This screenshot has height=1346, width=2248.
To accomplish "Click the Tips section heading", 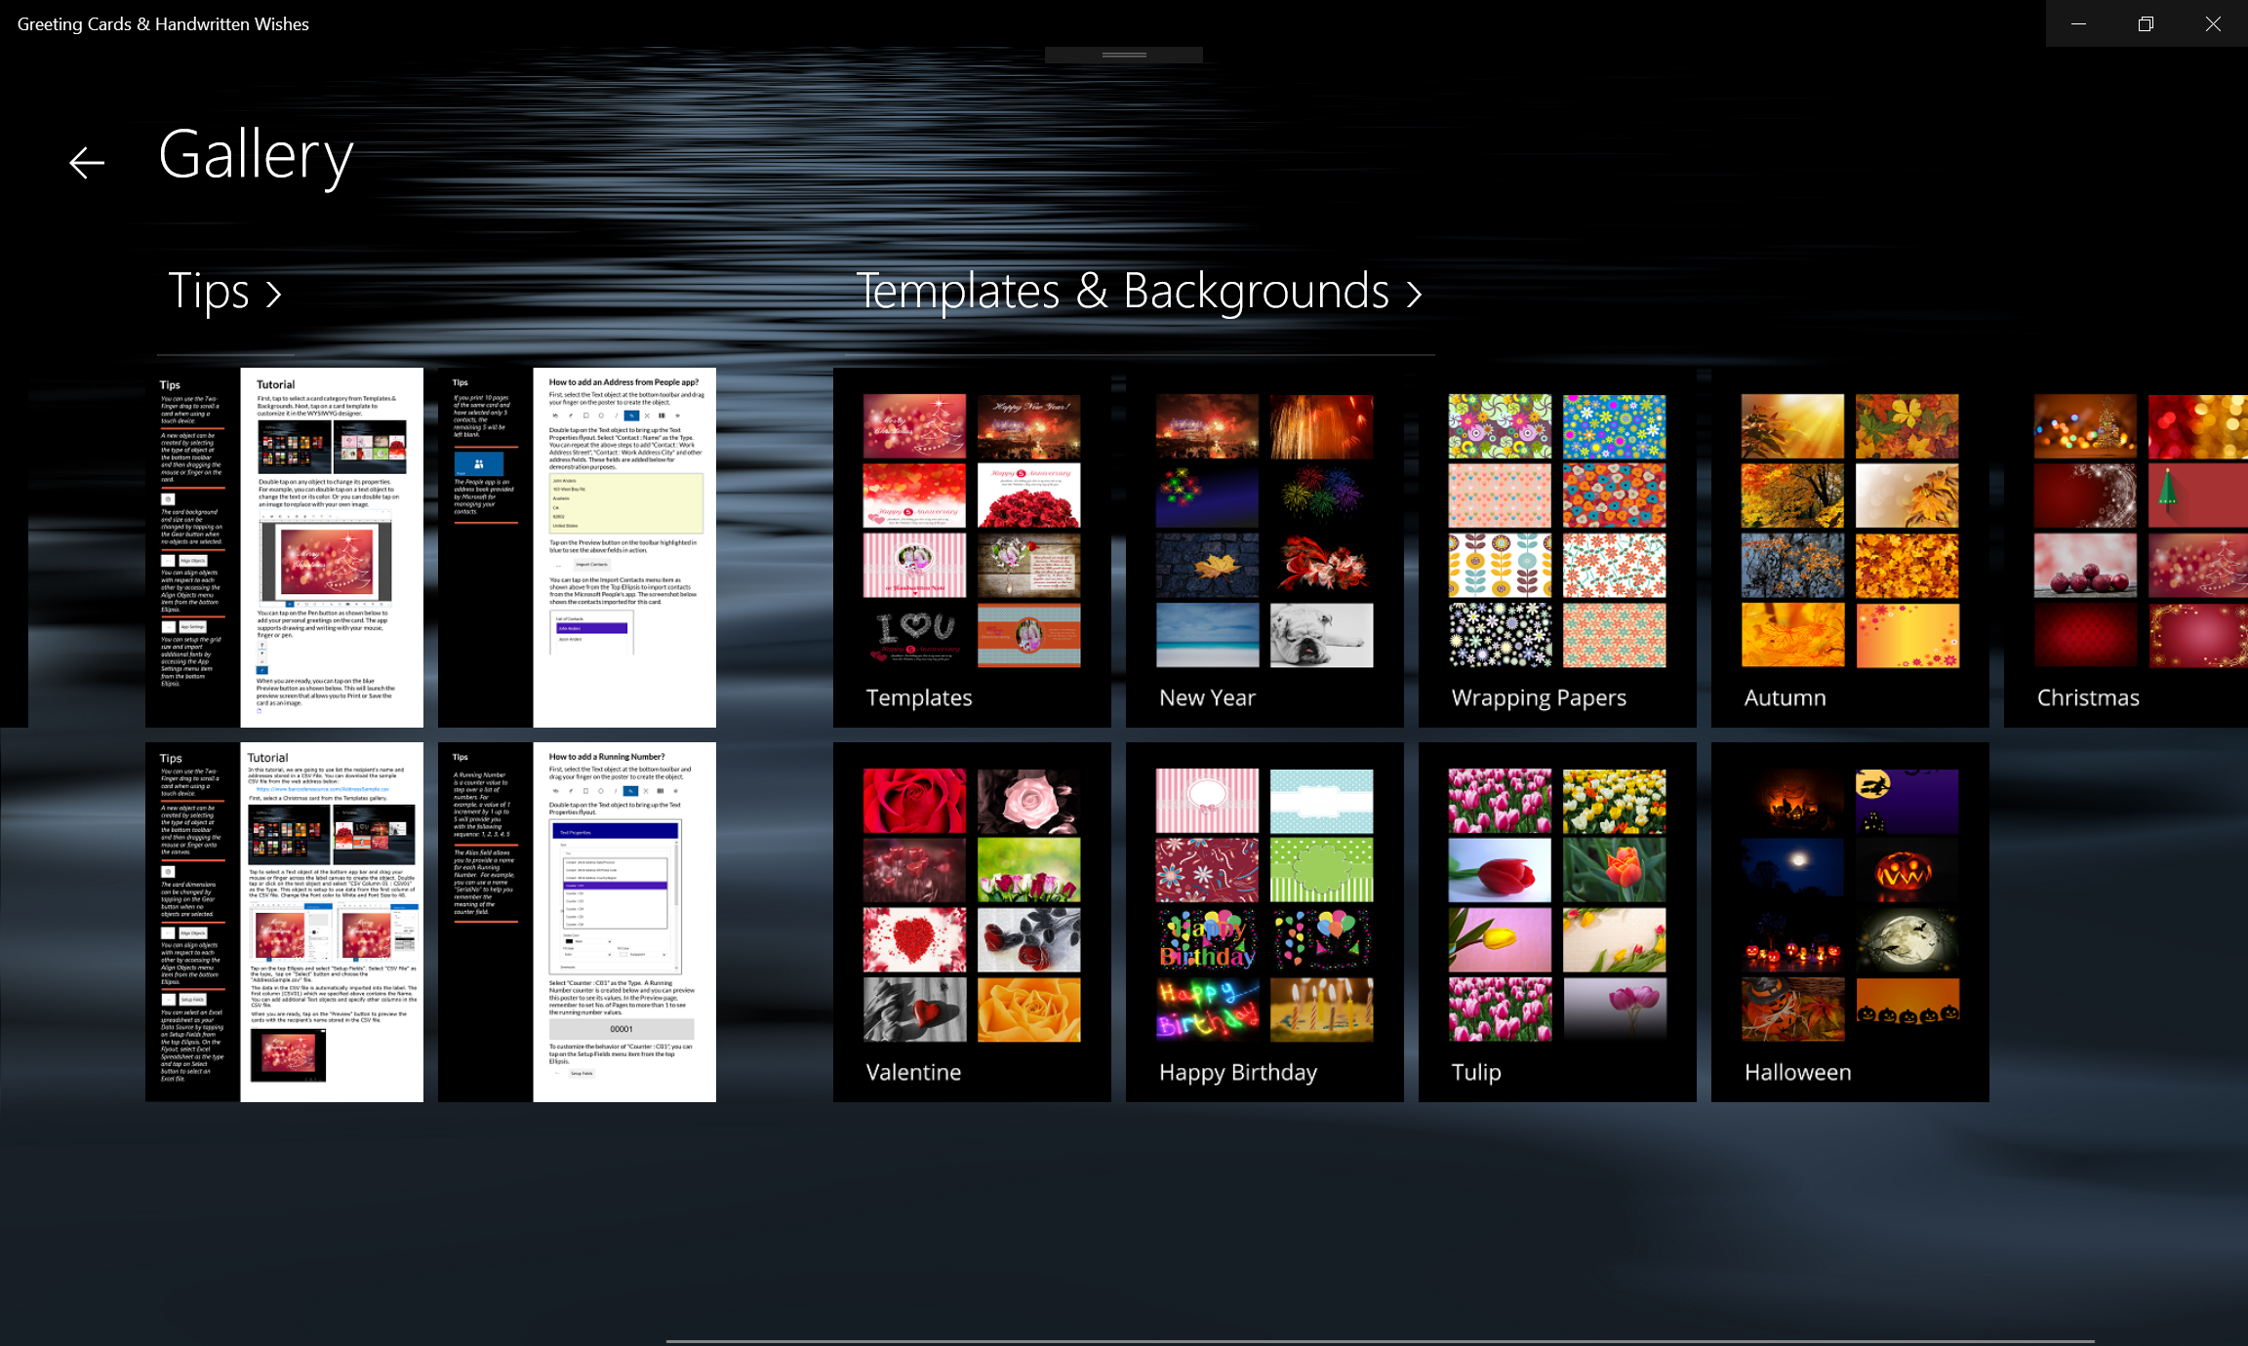I will click(x=210, y=291).
